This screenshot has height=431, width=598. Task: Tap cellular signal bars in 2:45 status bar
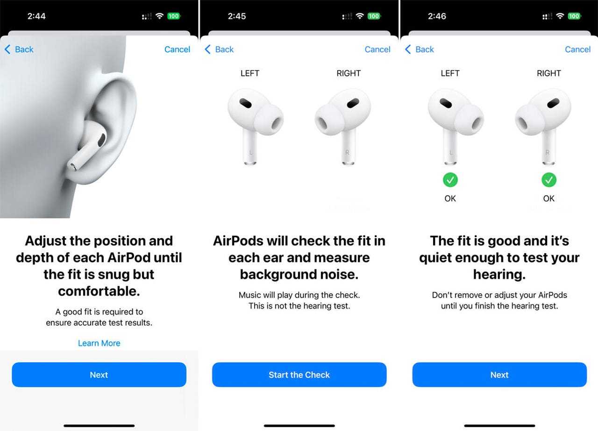click(x=347, y=16)
